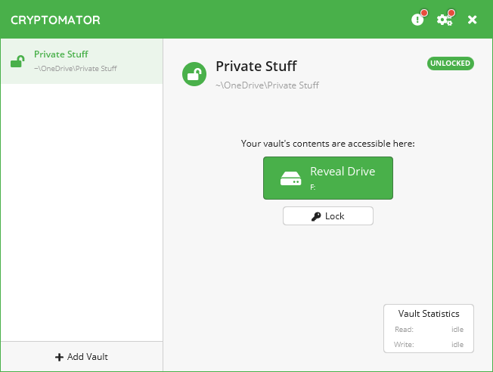Add a new vault
This screenshot has height=372, width=493.
[x=82, y=357]
